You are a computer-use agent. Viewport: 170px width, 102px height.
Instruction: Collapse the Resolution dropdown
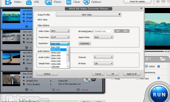point(60,43)
